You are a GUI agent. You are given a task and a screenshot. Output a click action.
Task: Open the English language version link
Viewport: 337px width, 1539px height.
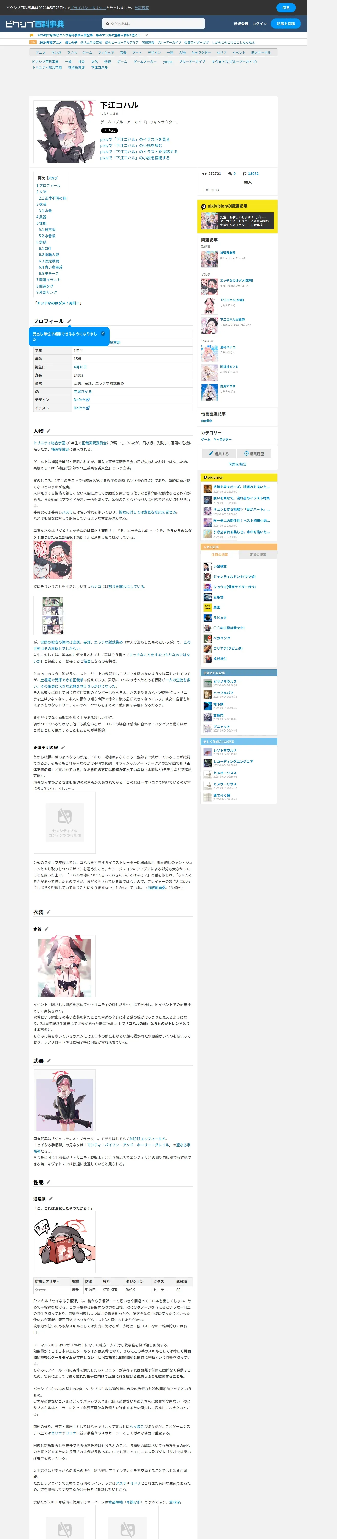(206, 421)
